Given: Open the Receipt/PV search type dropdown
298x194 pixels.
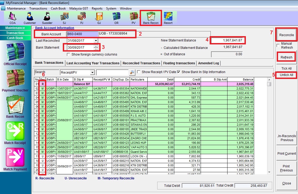Looking at the screenshot, I should 92,73.
